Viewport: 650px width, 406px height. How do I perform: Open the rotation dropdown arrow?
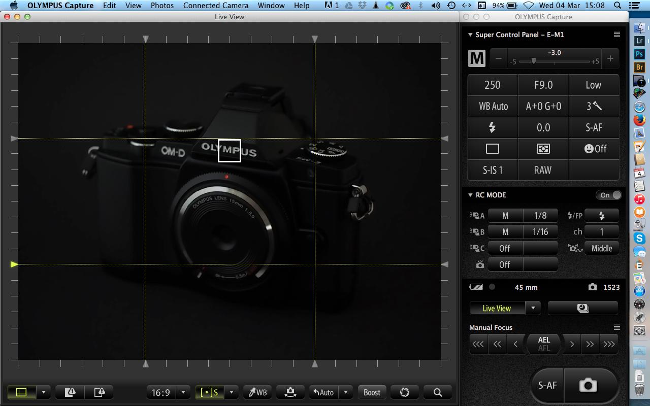click(x=346, y=392)
